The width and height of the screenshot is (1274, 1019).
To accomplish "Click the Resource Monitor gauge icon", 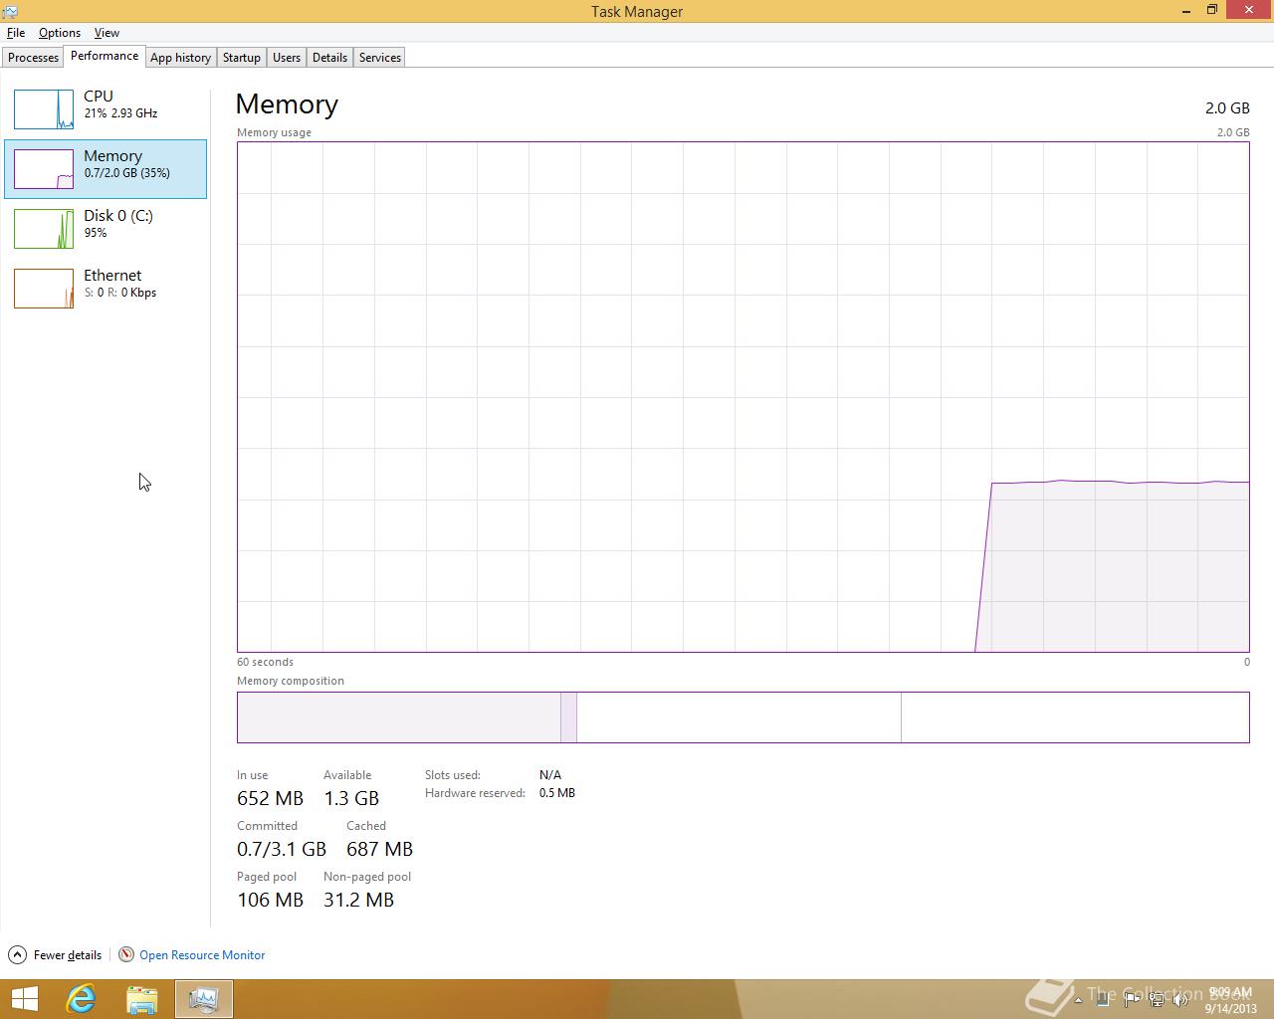I will [126, 954].
